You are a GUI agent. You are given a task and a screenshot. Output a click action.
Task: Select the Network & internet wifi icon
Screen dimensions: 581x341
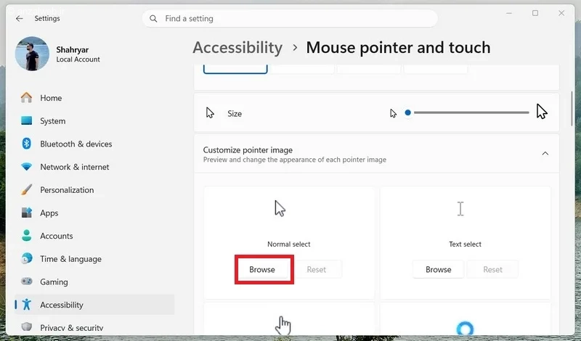(26, 167)
